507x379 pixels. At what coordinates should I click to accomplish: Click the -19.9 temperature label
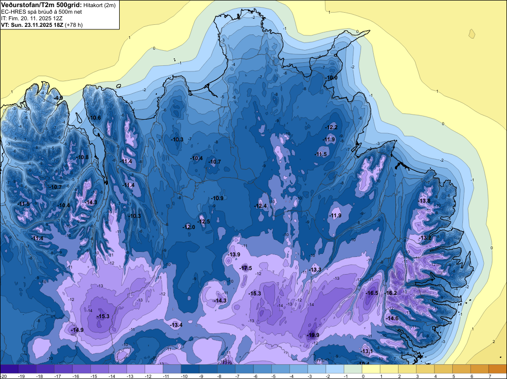point(313,335)
